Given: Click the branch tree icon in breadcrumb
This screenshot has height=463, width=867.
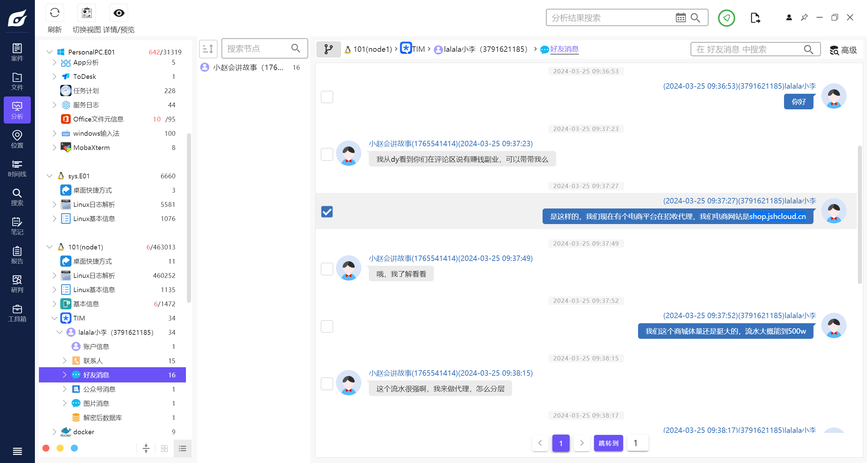Looking at the screenshot, I should pyautogui.click(x=328, y=49).
